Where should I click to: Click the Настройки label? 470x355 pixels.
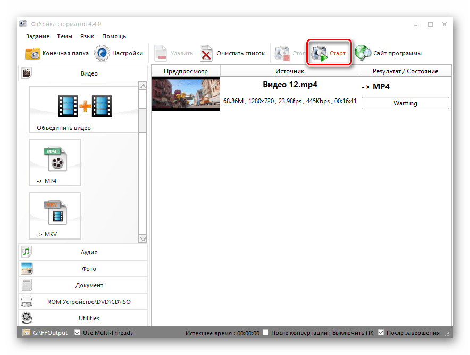tap(128, 53)
